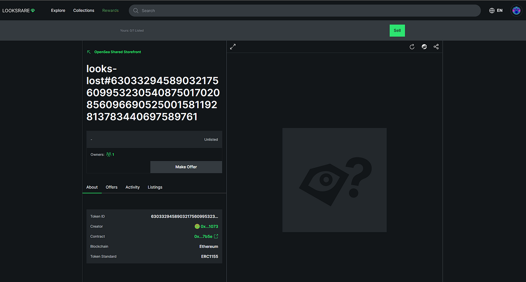Click the 'Yours: 0/1 Listed' text
Viewport: 526px width, 282px height.
pos(132,31)
